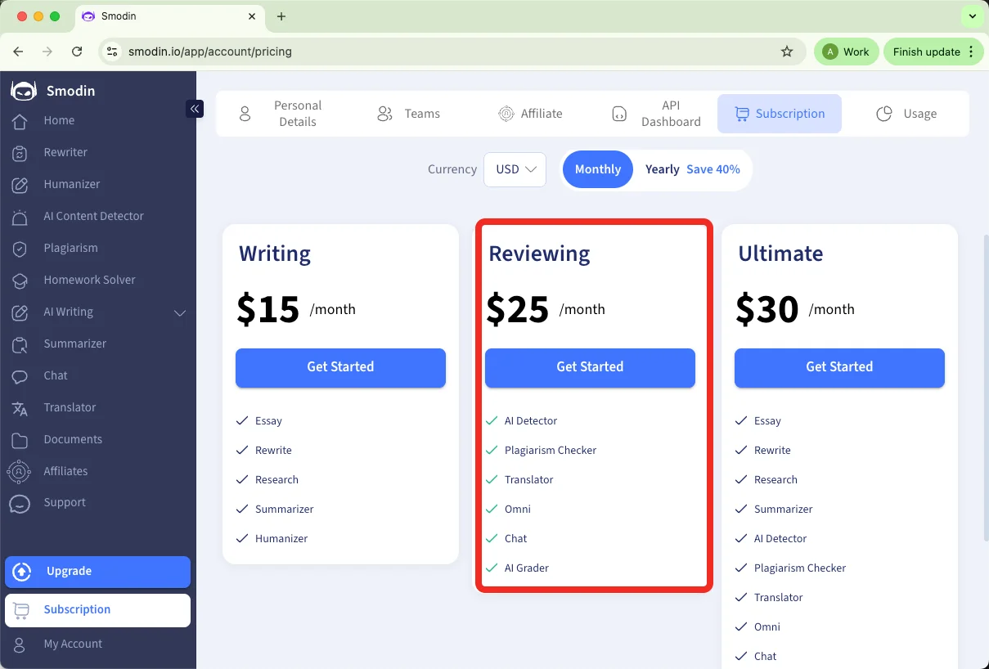
Task: Open the Rewriter tool icon
Action: point(20,153)
